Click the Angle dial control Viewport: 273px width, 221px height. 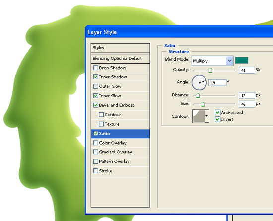pyautogui.click(x=199, y=83)
